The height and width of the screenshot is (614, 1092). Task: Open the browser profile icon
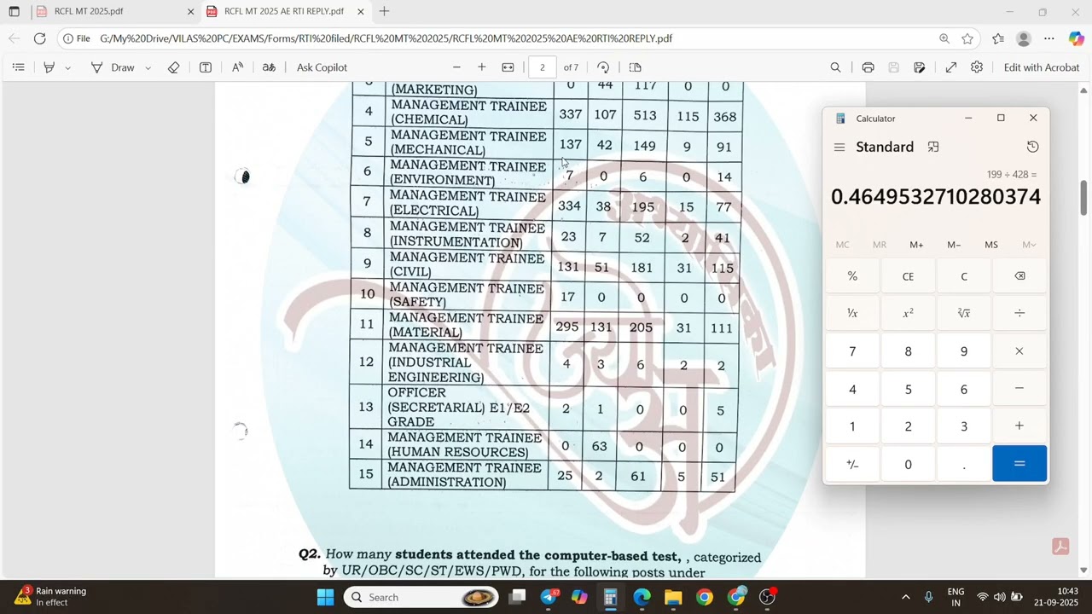coord(1024,38)
